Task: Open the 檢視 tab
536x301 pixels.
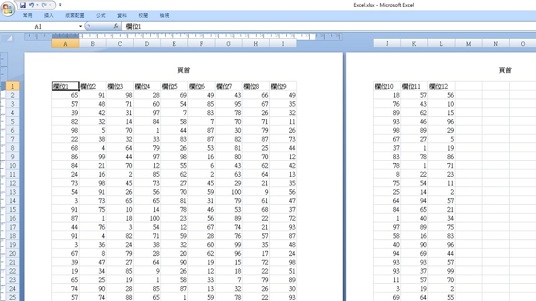Action: 164,15
